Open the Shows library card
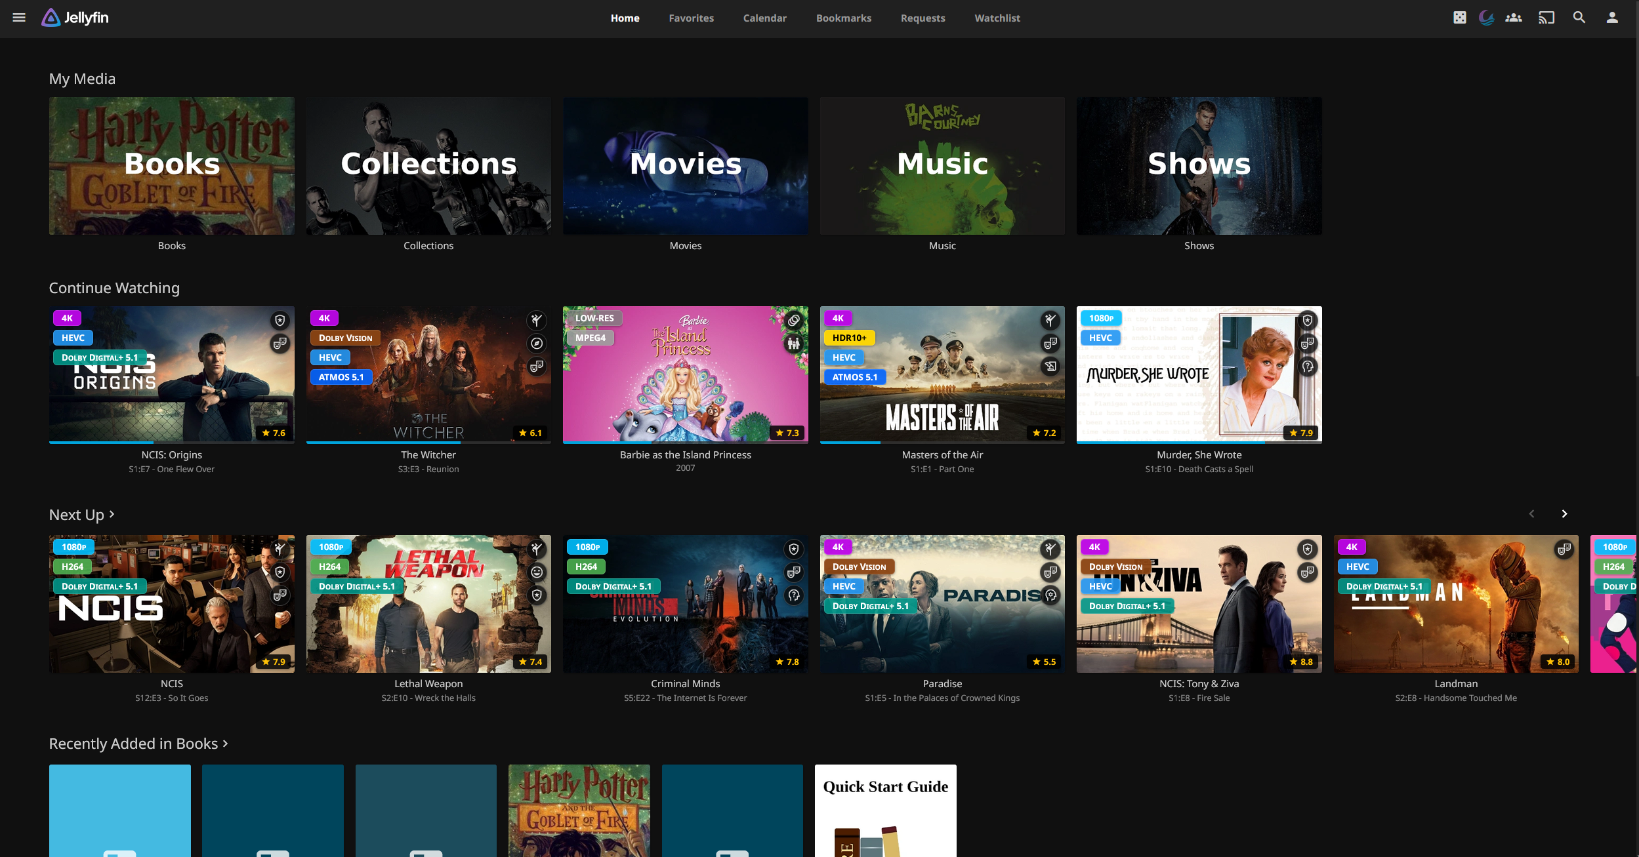This screenshot has width=1639, height=857. click(x=1199, y=166)
